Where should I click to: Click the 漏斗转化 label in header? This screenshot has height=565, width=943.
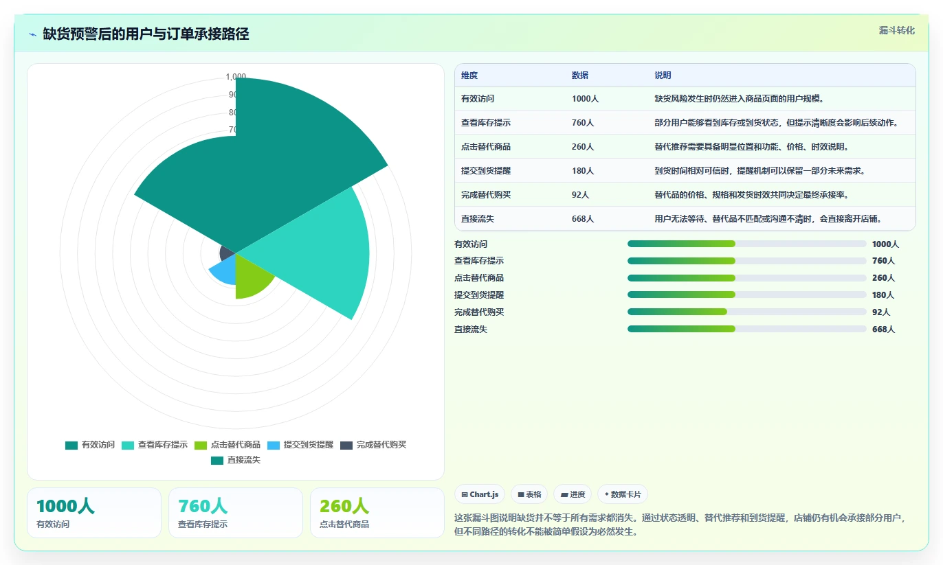(x=897, y=30)
